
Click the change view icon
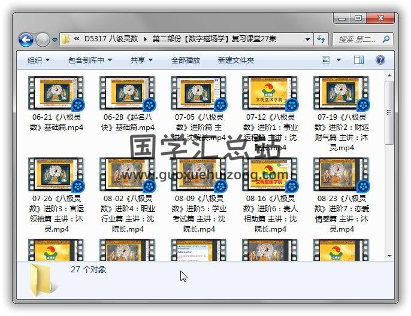pyautogui.click(x=327, y=60)
